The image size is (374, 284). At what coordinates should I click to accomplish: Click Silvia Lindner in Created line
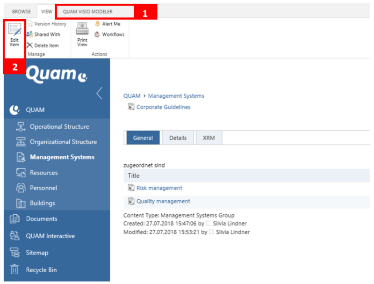pyautogui.click(x=230, y=223)
